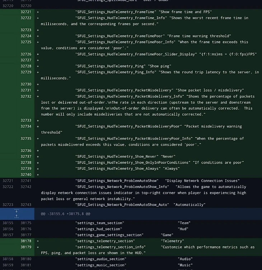The width and height of the screenshot is (262, 270).
Task: Select line number 32731
Action: point(26,90)
